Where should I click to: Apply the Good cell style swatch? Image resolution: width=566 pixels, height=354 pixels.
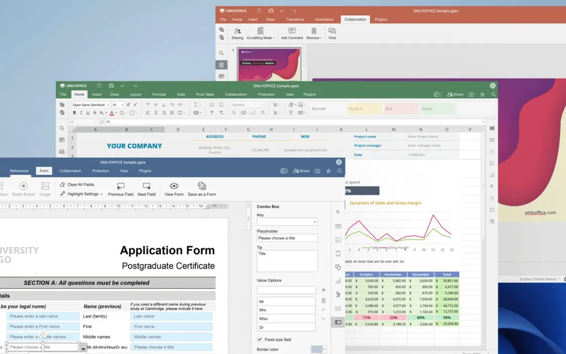tap(438, 109)
